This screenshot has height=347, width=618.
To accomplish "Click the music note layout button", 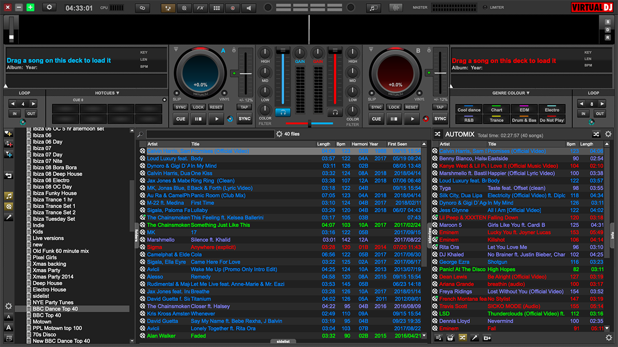I will coord(373,8).
